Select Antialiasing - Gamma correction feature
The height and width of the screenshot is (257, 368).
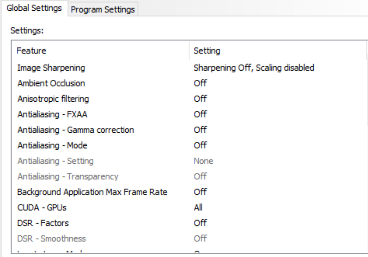pos(75,130)
